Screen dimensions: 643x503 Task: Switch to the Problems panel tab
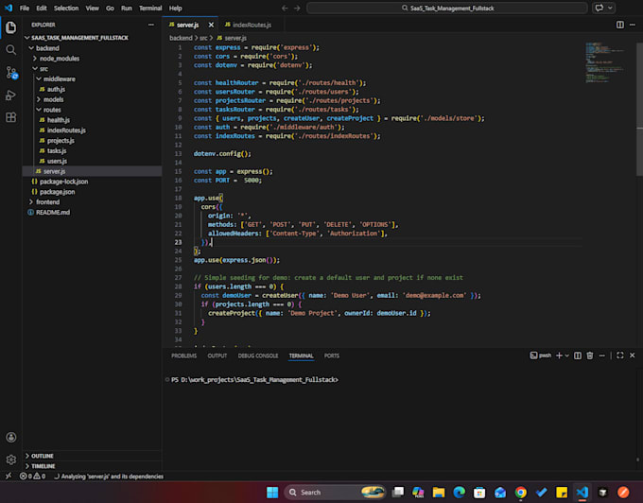183,356
